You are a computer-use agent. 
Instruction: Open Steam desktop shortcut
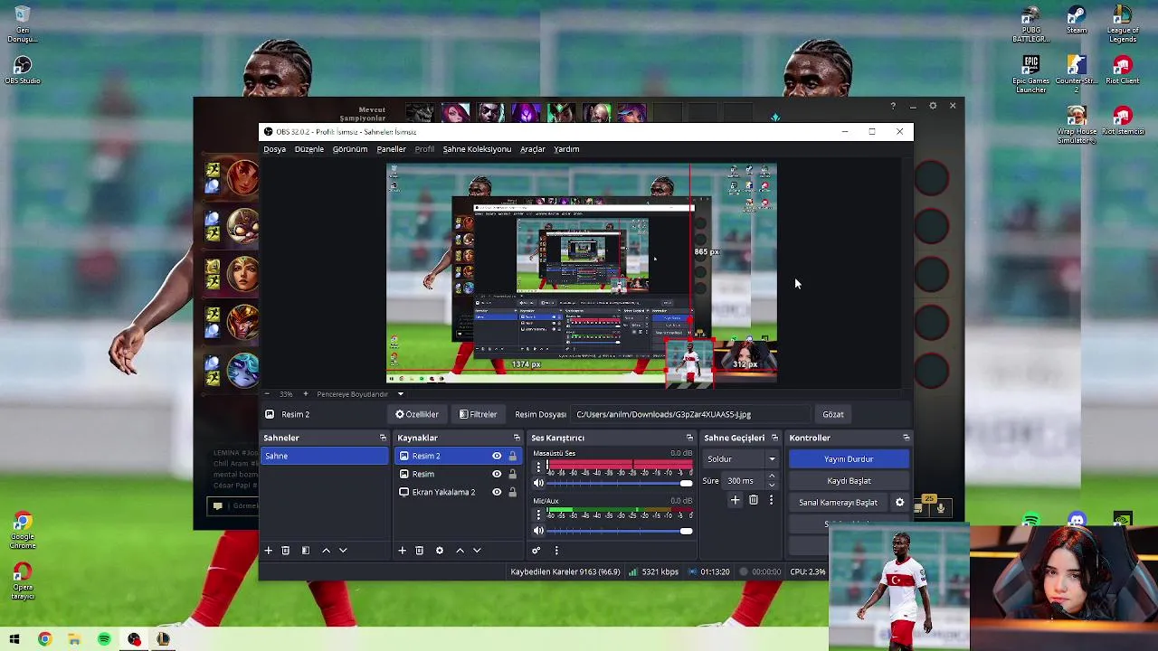click(1076, 21)
